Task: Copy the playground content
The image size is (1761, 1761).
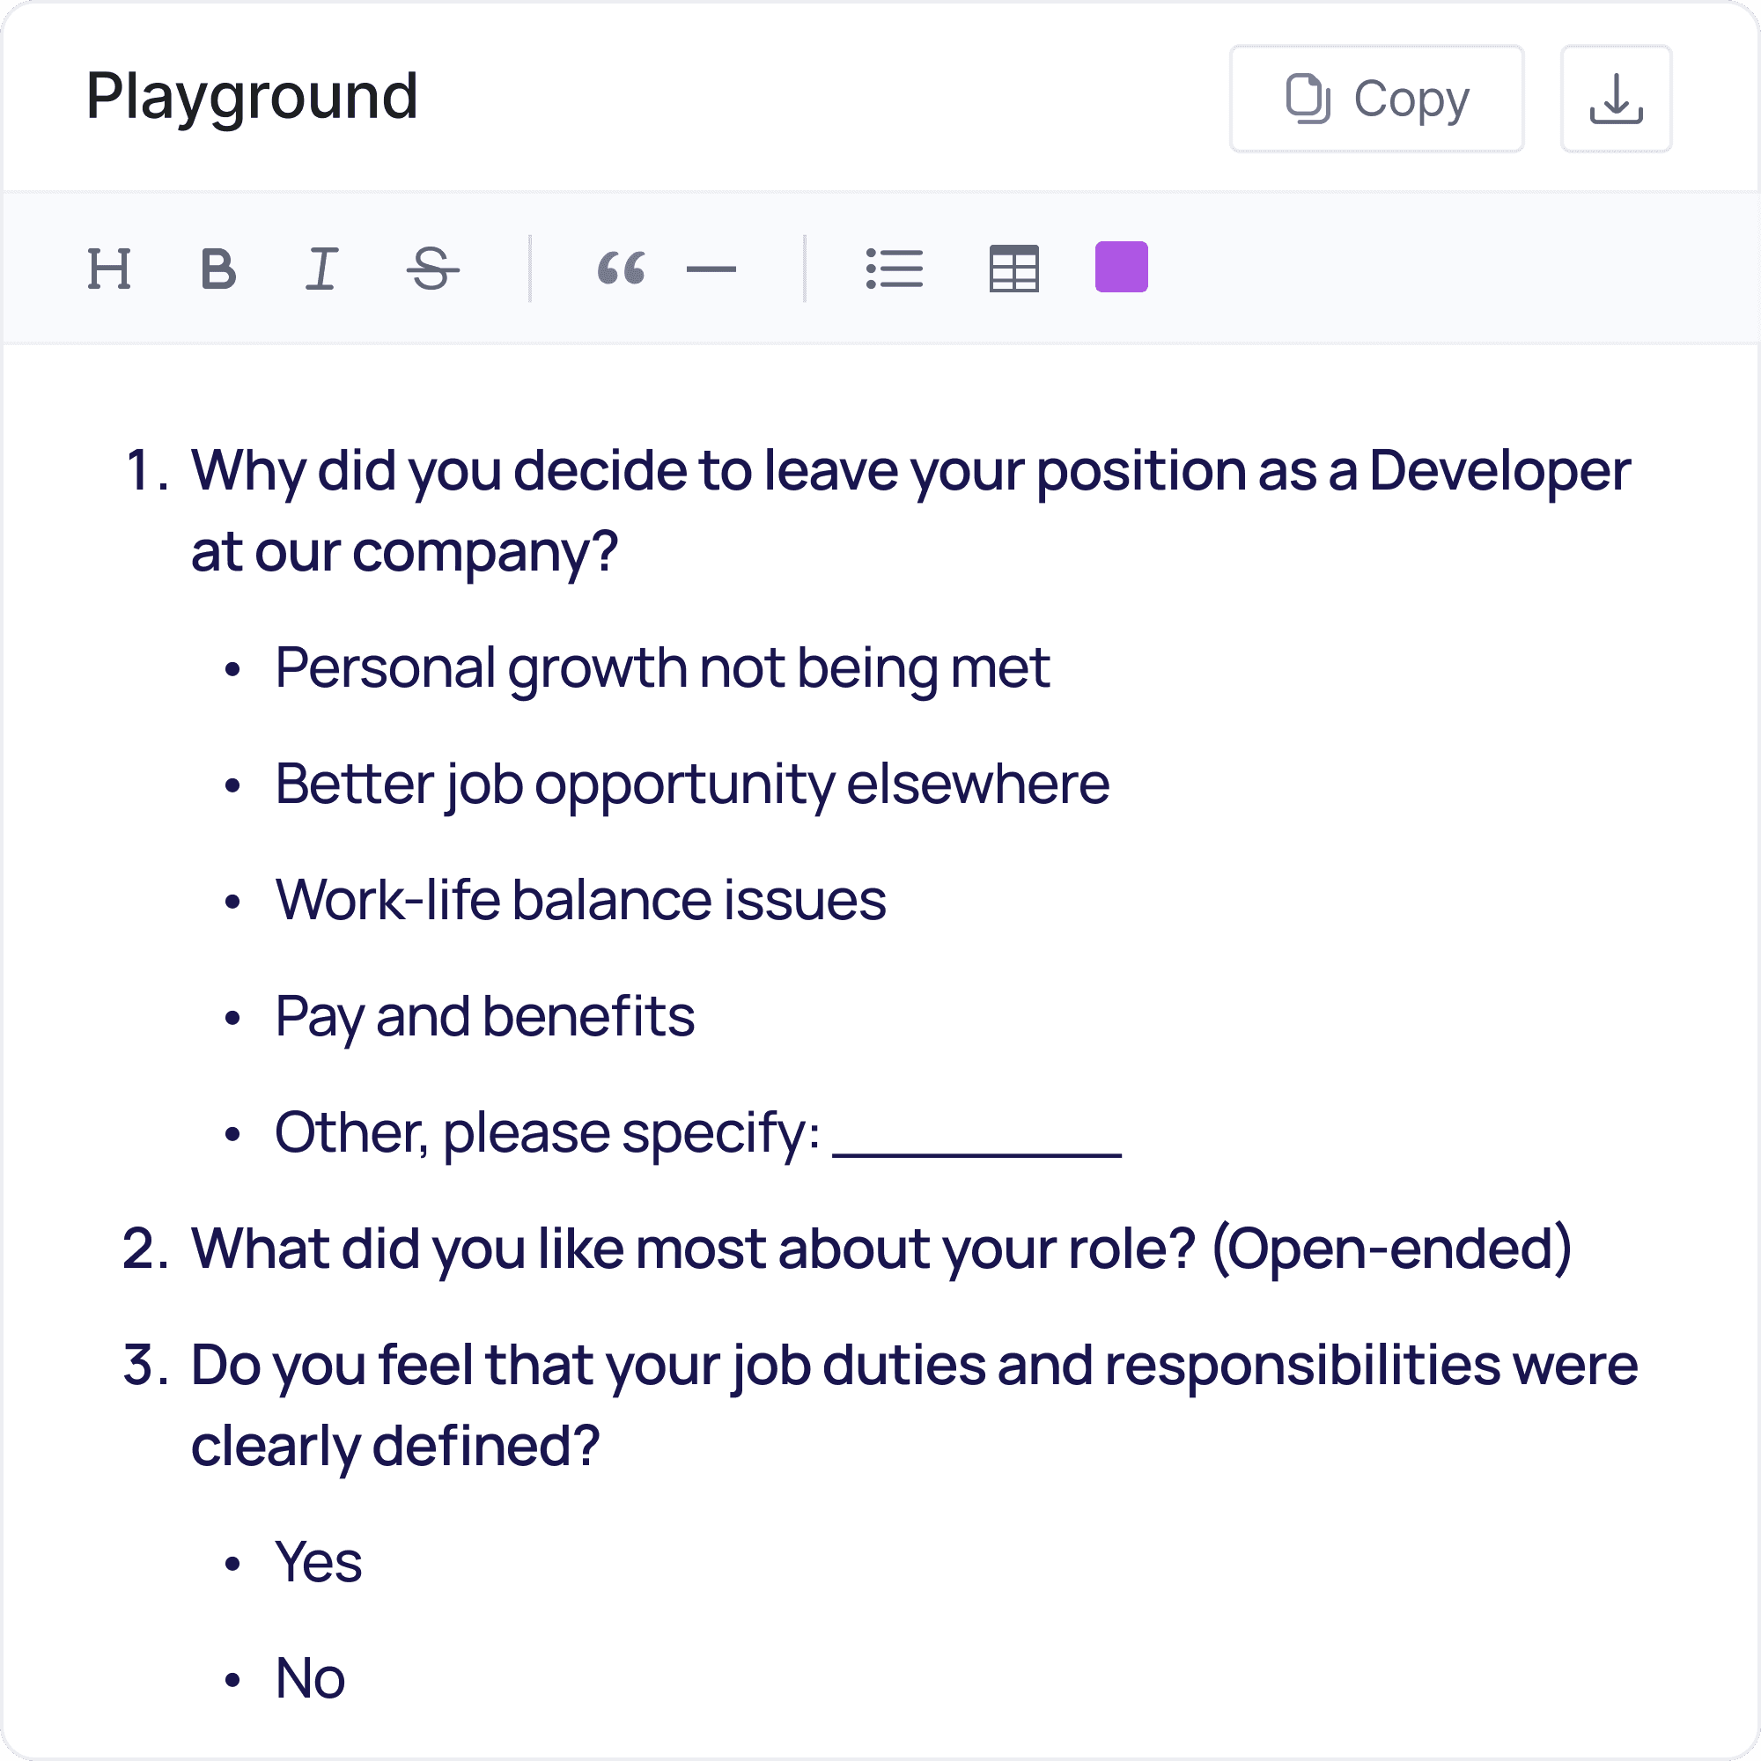Action: point(1376,98)
